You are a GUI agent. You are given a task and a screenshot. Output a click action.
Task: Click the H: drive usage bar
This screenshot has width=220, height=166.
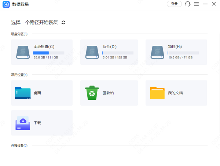[183, 53]
